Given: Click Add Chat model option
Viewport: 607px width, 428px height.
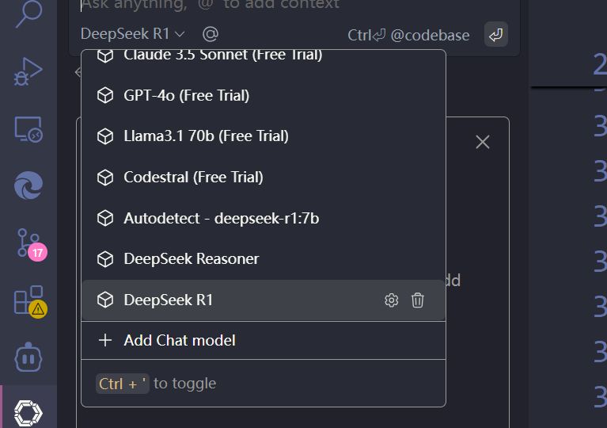Looking at the screenshot, I should click(179, 341).
